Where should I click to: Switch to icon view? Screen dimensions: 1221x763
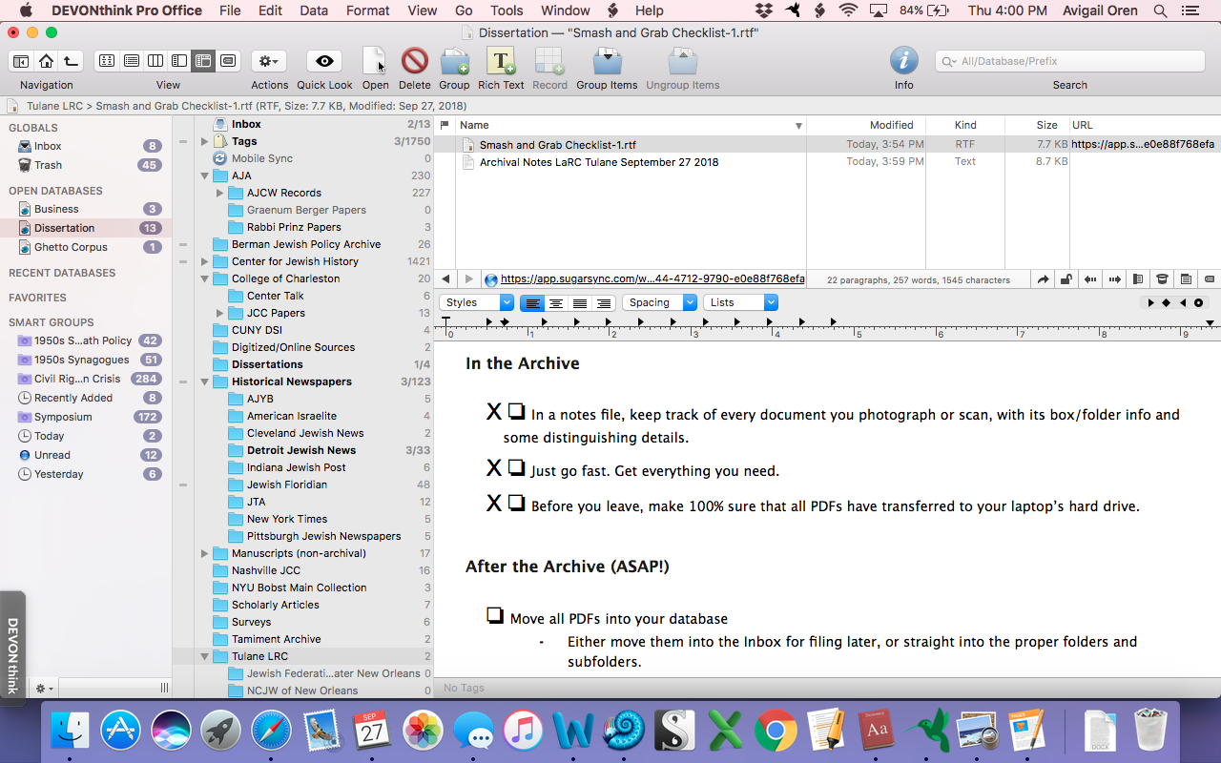107,61
